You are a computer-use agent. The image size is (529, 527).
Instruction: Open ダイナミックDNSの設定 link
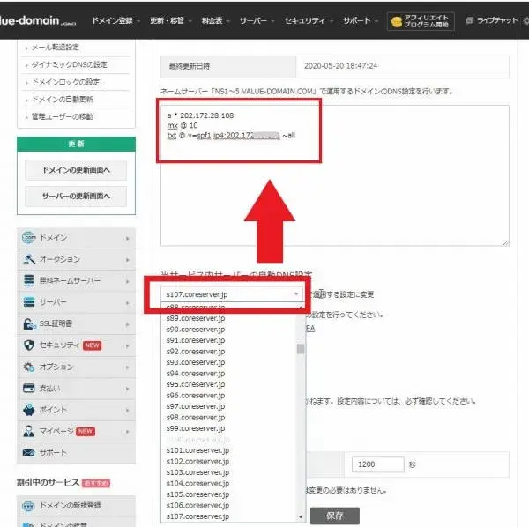pyautogui.click(x=69, y=64)
